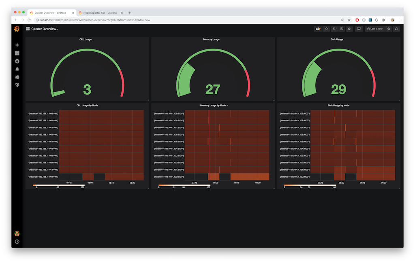Open the Explore compass icon in sidebar
Screen dimensions: 415x263
[17, 61]
